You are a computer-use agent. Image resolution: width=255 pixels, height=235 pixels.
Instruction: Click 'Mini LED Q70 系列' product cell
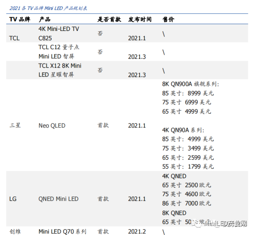[62, 231]
